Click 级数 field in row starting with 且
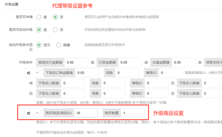The width and height of the screenshot is (222, 137). click(113, 93)
